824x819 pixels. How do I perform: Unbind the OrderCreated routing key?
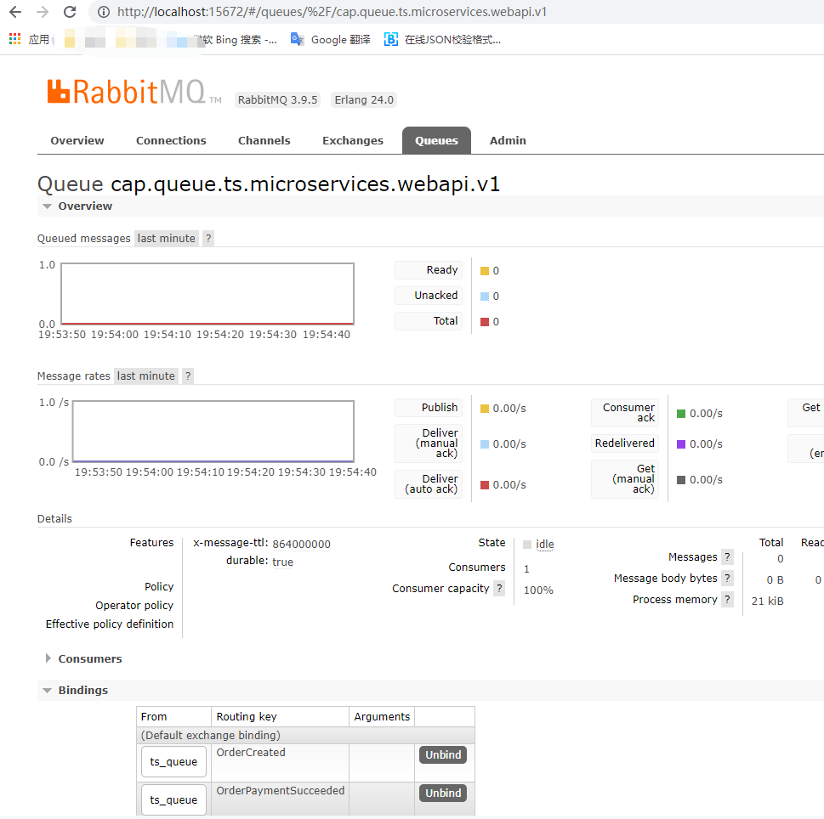tap(443, 755)
